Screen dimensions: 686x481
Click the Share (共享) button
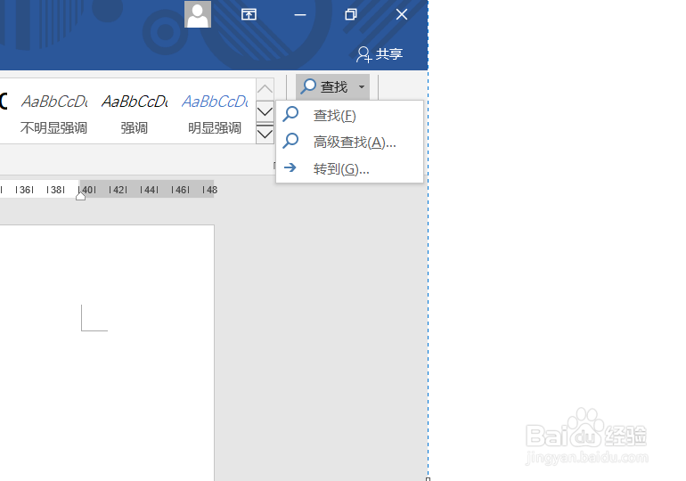tap(380, 54)
